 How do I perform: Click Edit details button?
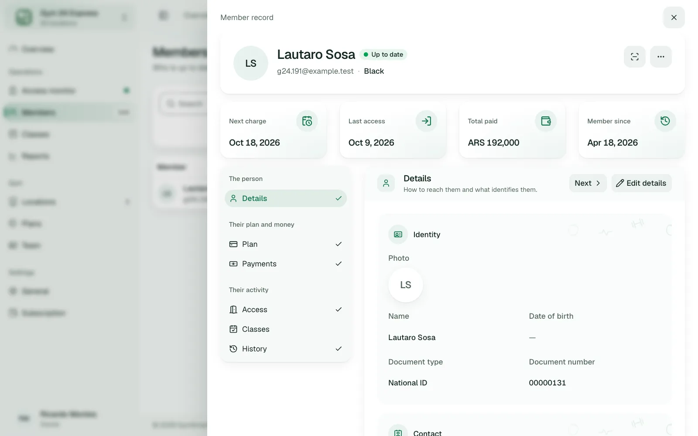pyautogui.click(x=641, y=183)
